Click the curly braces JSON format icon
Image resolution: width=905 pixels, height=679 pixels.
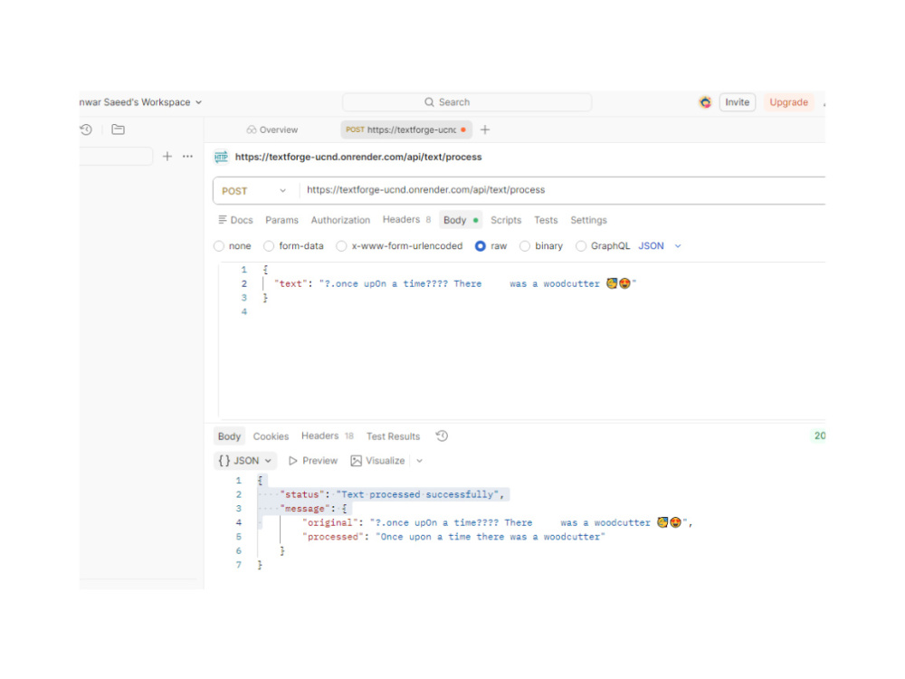[x=224, y=461]
